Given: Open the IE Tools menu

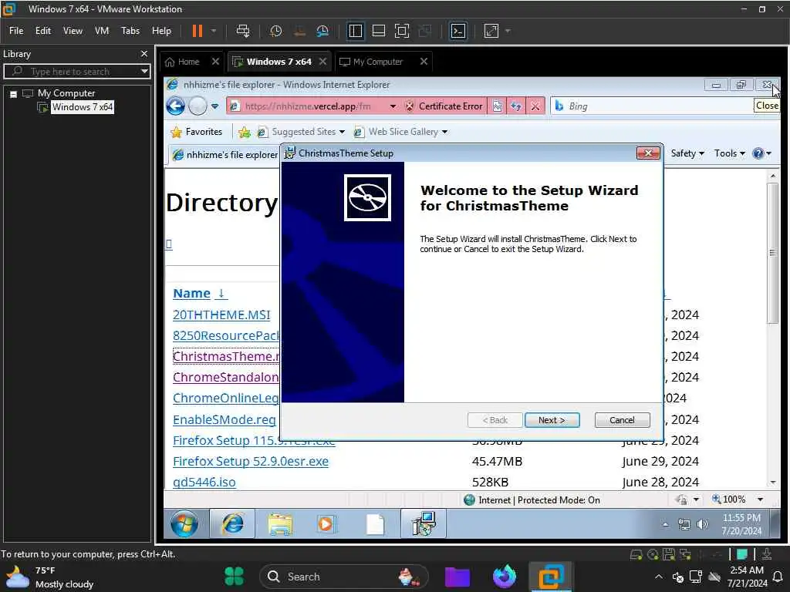Looking at the screenshot, I should [x=730, y=153].
